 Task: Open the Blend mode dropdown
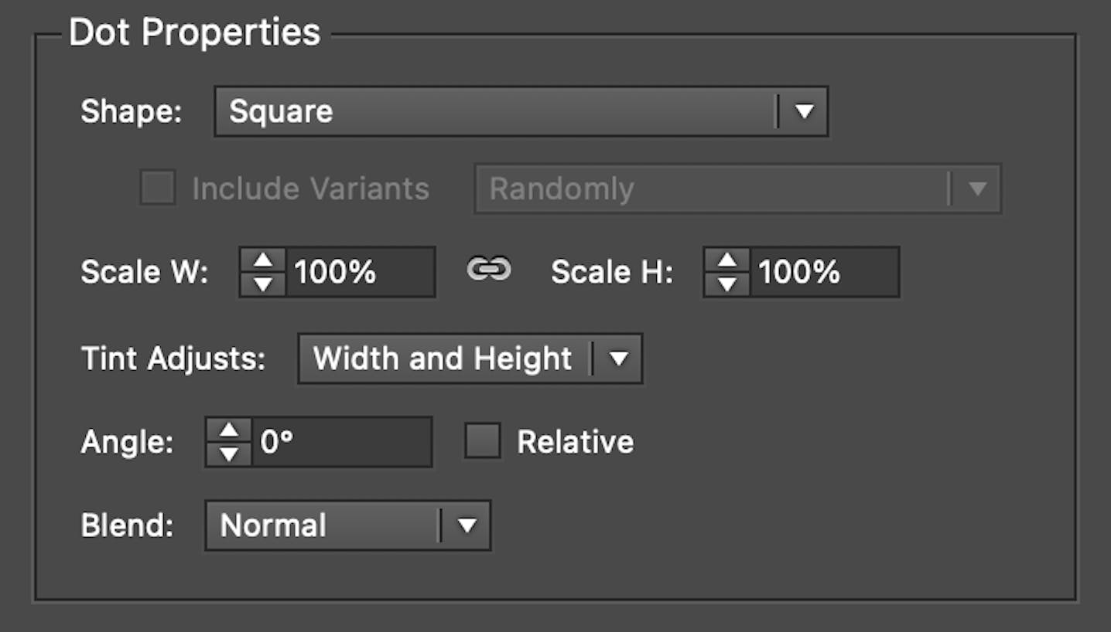[347, 525]
